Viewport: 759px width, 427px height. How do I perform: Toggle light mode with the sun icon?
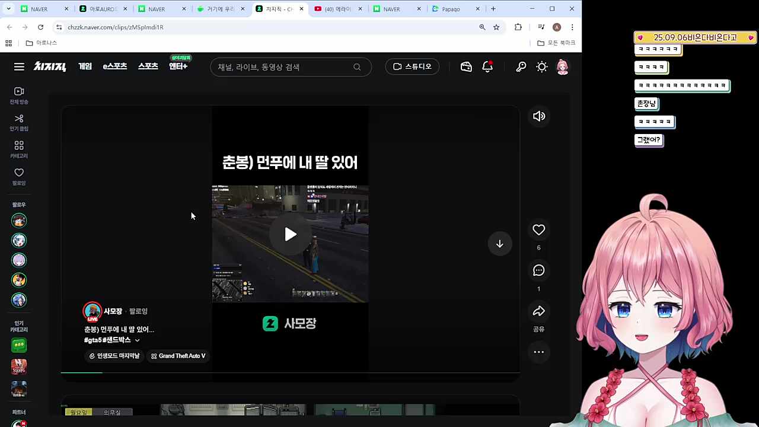[541, 66]
